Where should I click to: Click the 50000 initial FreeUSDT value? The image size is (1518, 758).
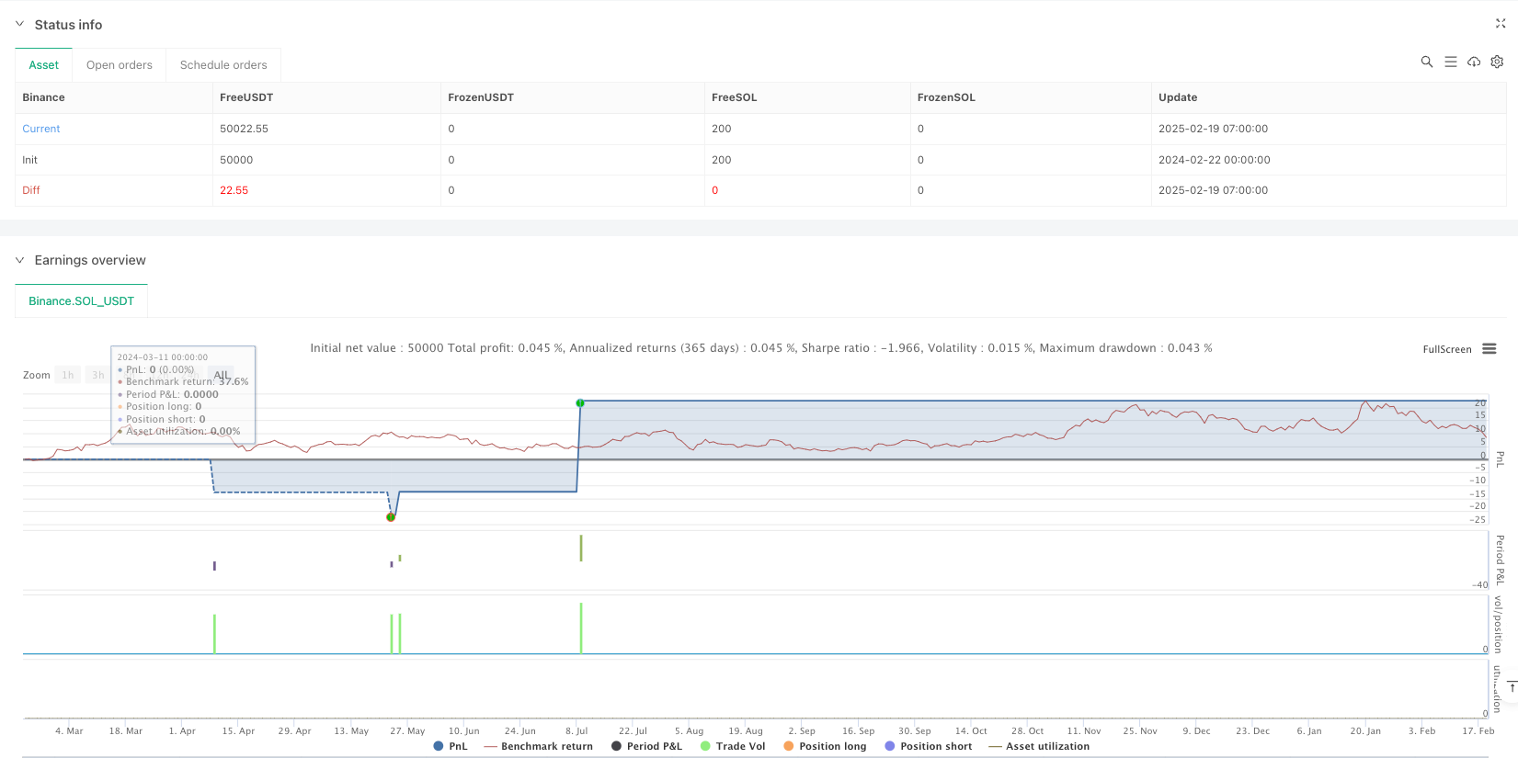pos(236,160)
